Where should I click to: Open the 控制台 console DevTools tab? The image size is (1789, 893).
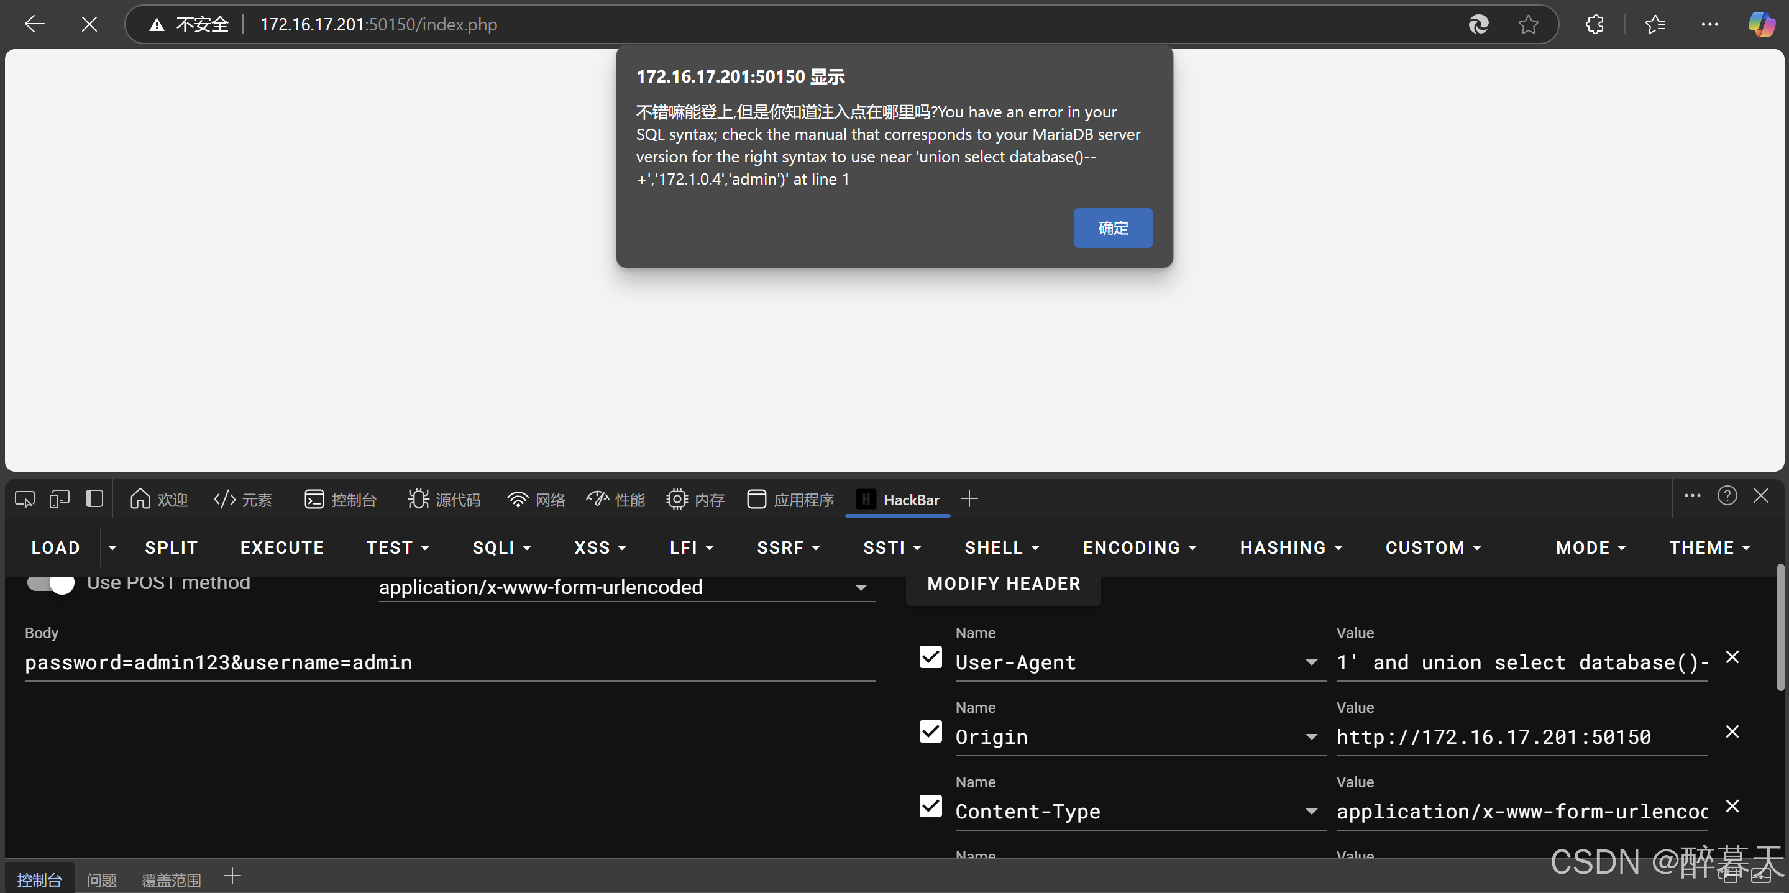click(341, 500)
